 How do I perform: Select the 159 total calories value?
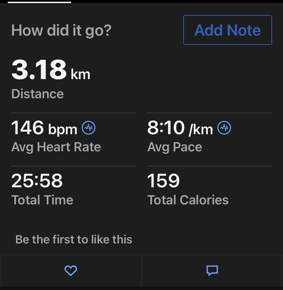pos(163,181)
